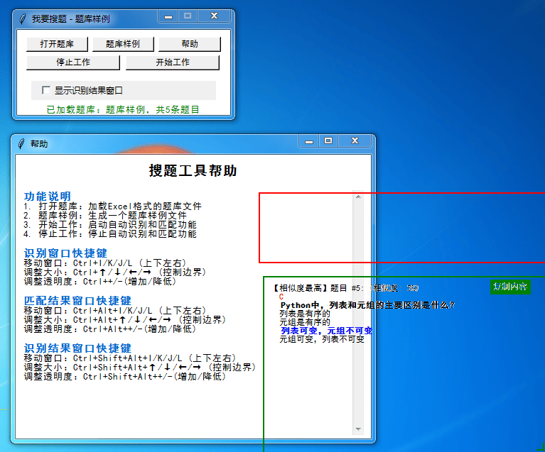545x452 pixels.
Task: Start with the 开始工作 button
Action: [x=173, y=62]
